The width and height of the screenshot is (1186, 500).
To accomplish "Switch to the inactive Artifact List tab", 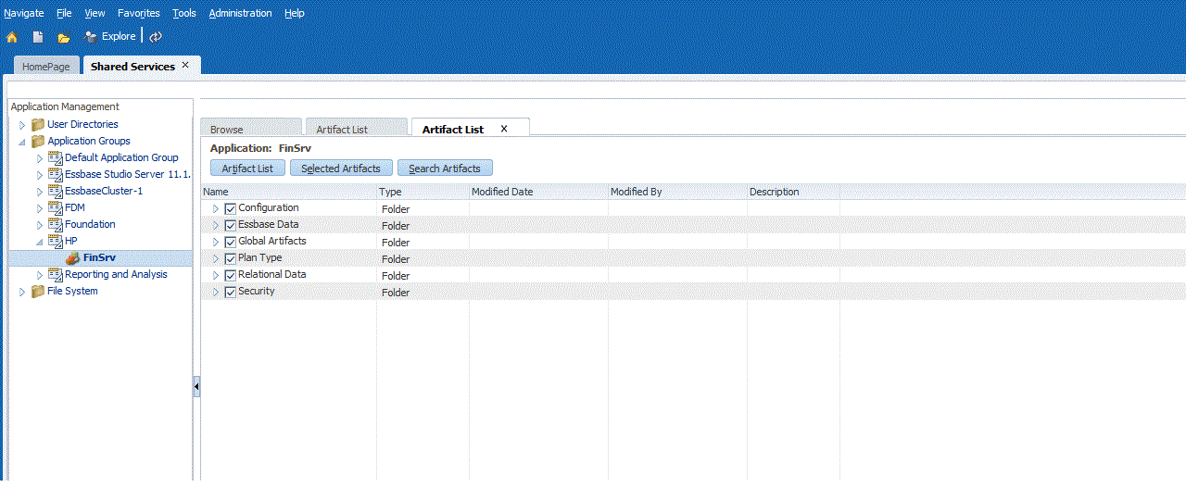I will [x=357, y=129].
